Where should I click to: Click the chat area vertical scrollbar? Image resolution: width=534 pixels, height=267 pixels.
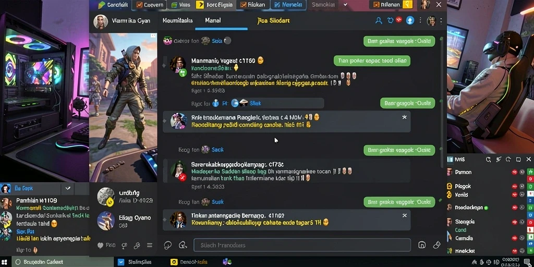point(442,102)
